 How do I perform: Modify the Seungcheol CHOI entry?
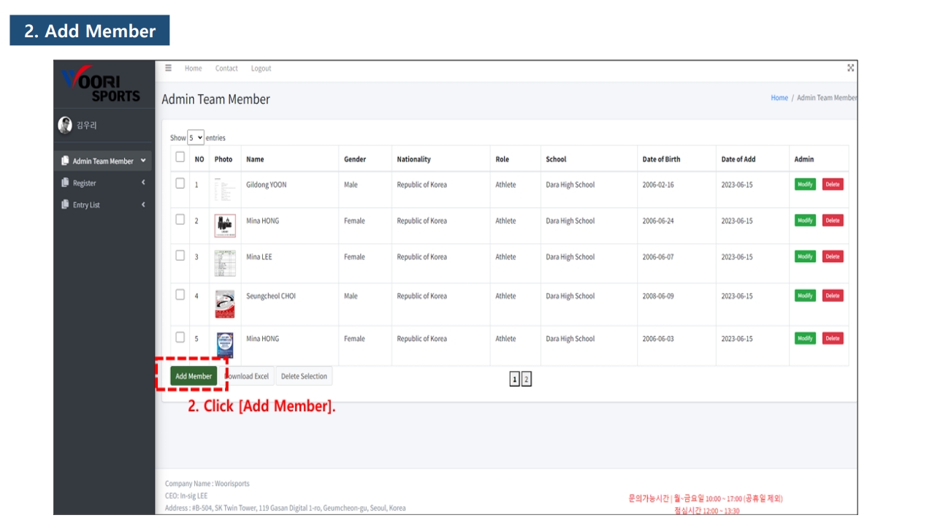[805, 295]
